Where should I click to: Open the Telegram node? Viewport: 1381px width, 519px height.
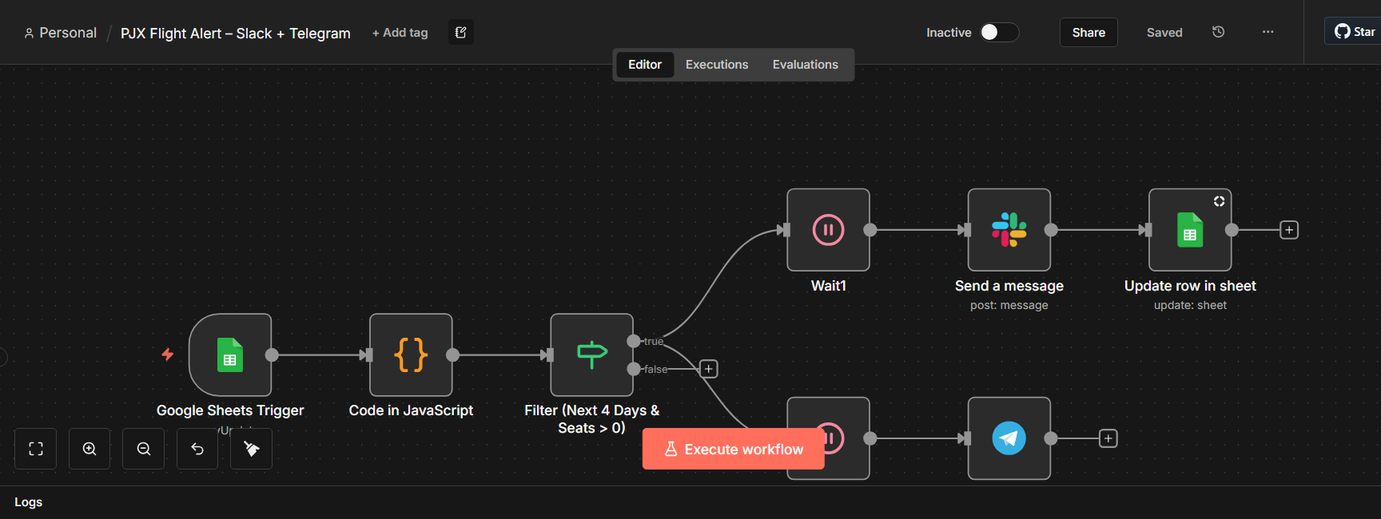coord(1009,438)
